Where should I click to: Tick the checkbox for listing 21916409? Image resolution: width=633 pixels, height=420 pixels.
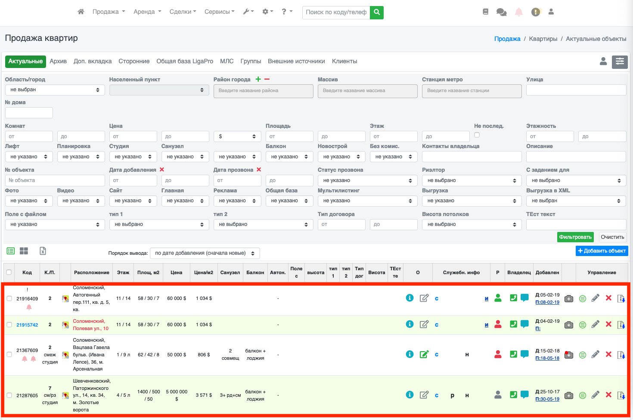pyautogui.click(x=9, y=298)
